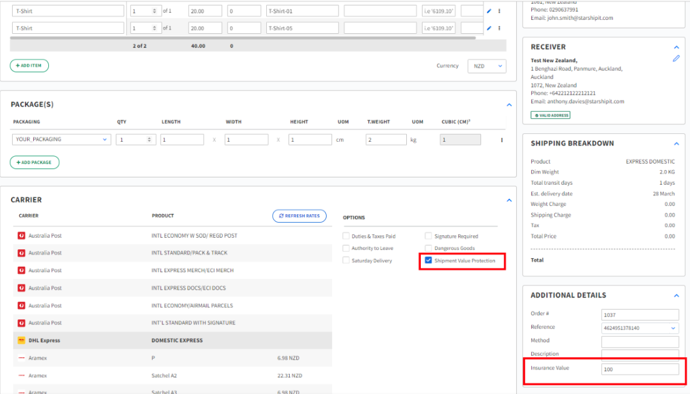Screen dimensions: 690x394
Task: Click the package Height field
Action: (310, 139)
